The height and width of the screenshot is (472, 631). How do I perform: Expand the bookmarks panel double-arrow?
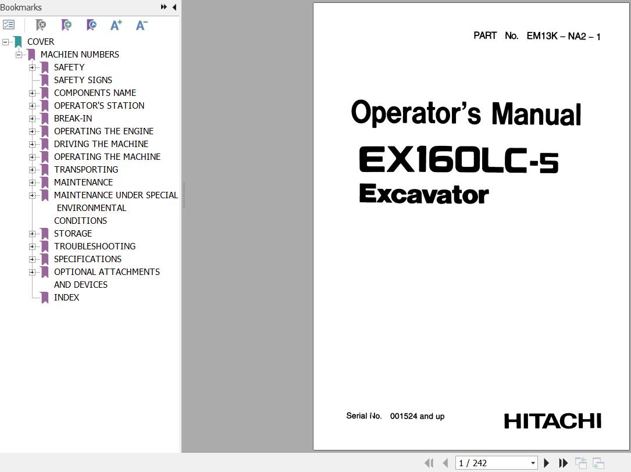pos(164,7)
